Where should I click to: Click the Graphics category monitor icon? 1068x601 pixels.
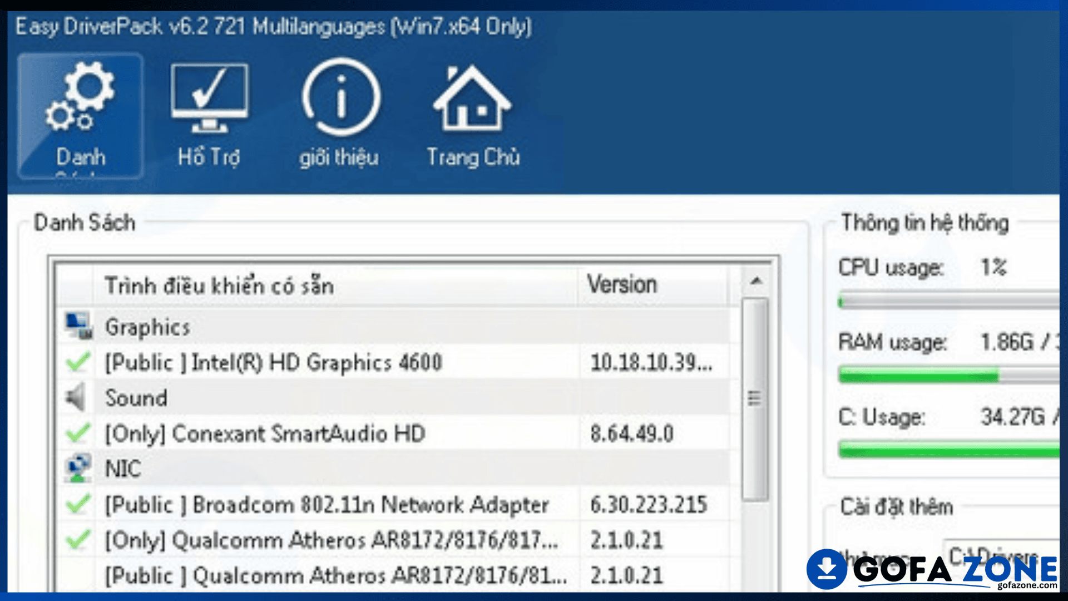[78, 326]
